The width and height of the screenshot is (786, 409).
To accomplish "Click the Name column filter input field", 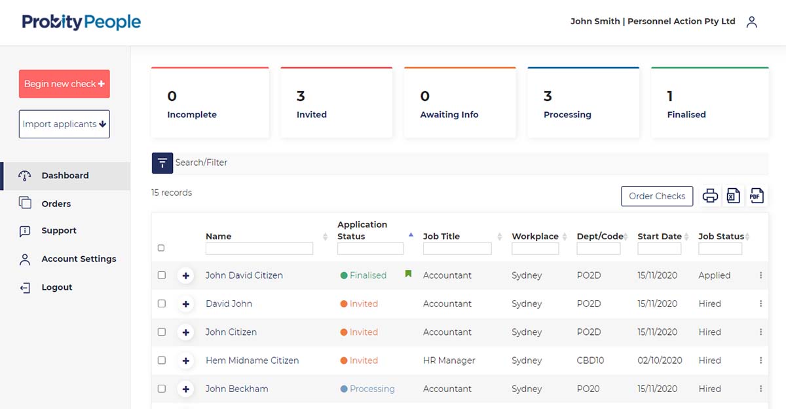I will point(259,249).
